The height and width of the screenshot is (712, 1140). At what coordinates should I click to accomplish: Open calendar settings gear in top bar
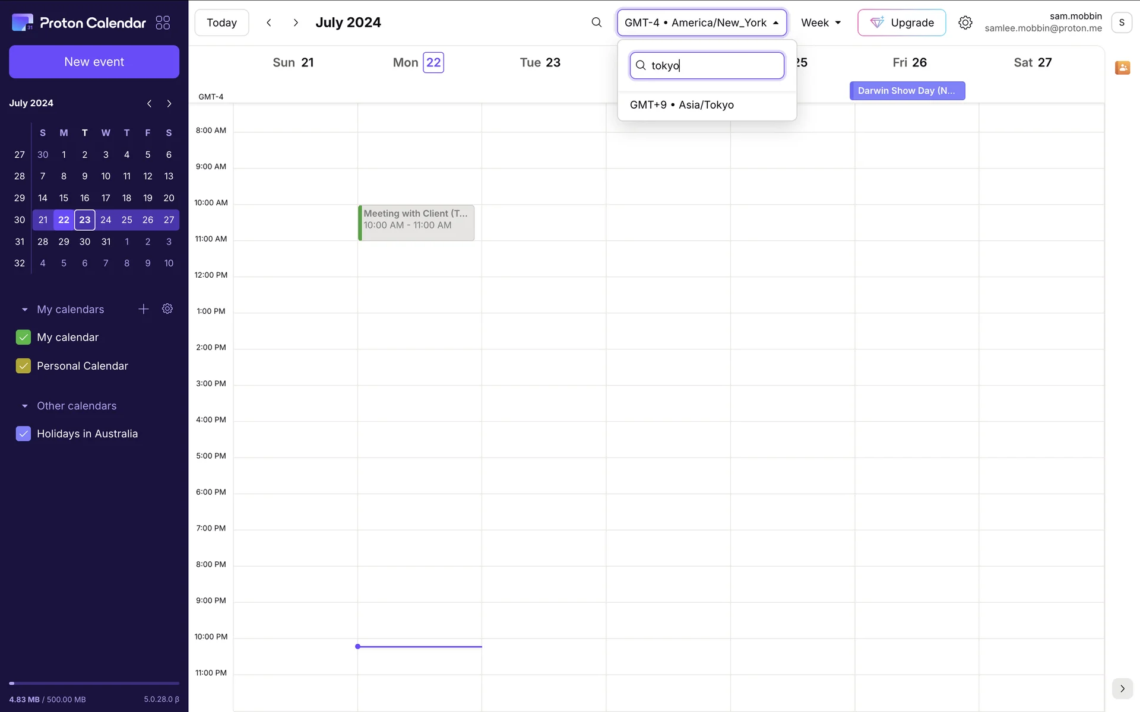(x=965, y=23)
